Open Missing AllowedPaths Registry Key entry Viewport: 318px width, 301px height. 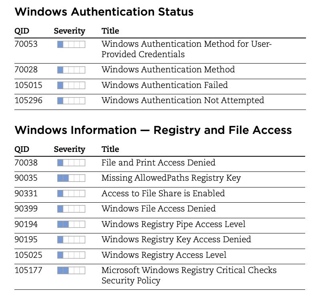(171, 178)
